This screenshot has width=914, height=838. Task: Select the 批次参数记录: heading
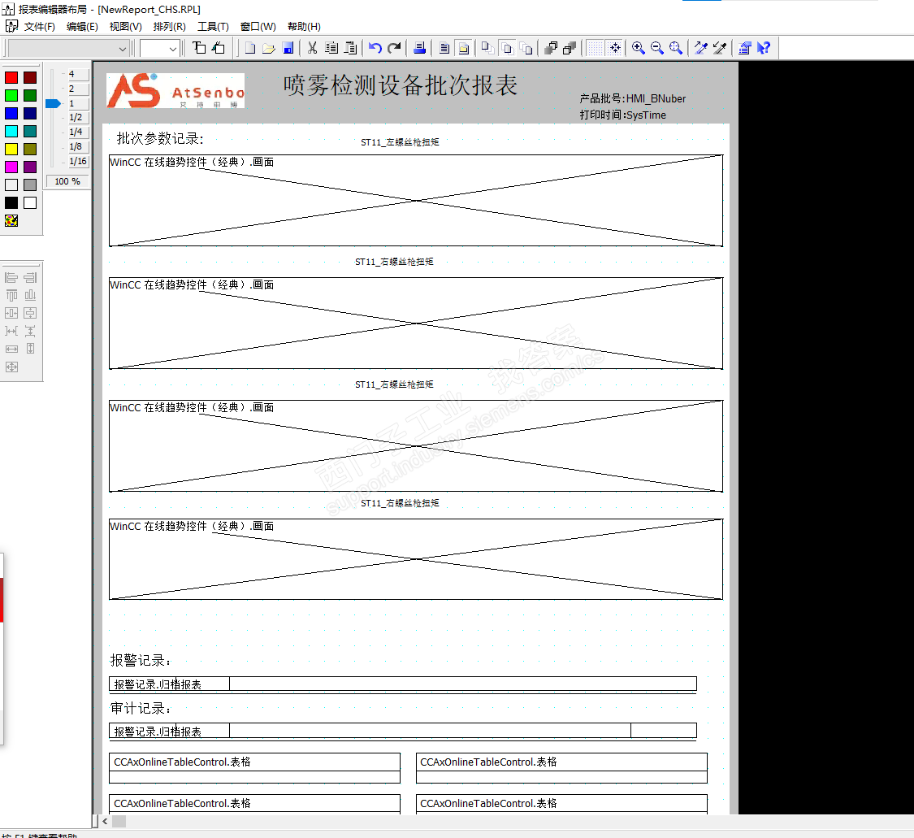point(160,138)
